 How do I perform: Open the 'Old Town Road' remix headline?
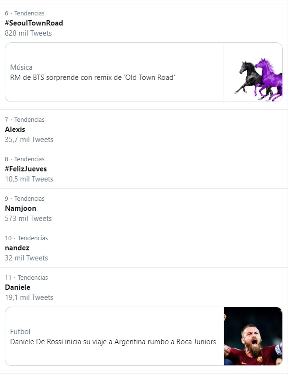pyautogui.click(x=92, y=77)
